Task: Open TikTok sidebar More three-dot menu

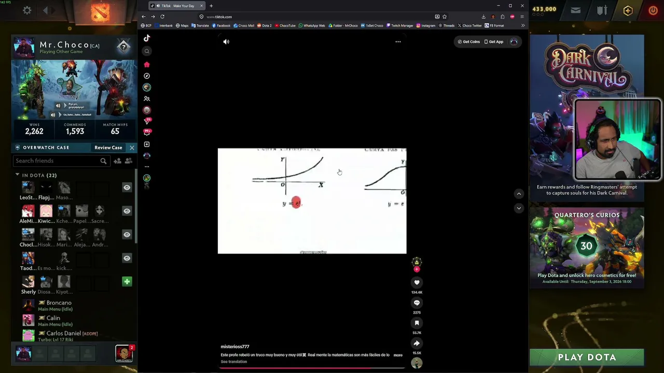Action: tap(147, 167)
